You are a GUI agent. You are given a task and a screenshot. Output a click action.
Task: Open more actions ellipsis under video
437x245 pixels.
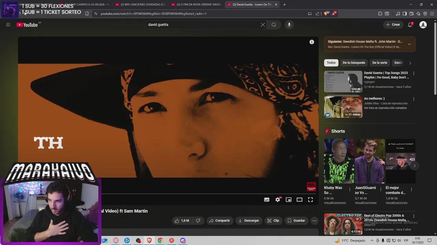coord(314,220)
